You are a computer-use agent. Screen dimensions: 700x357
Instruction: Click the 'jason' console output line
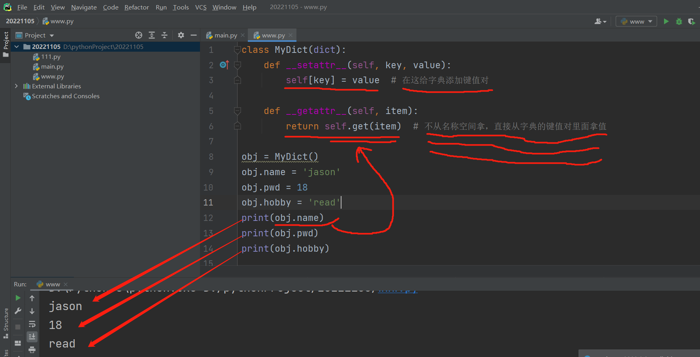coord(65,306)
